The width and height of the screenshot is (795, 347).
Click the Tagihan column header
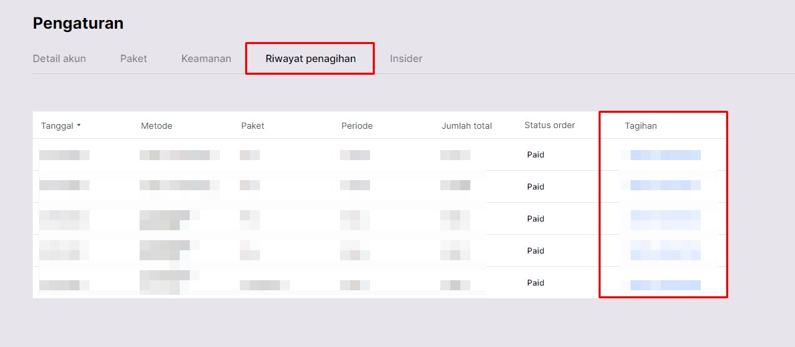641,125
